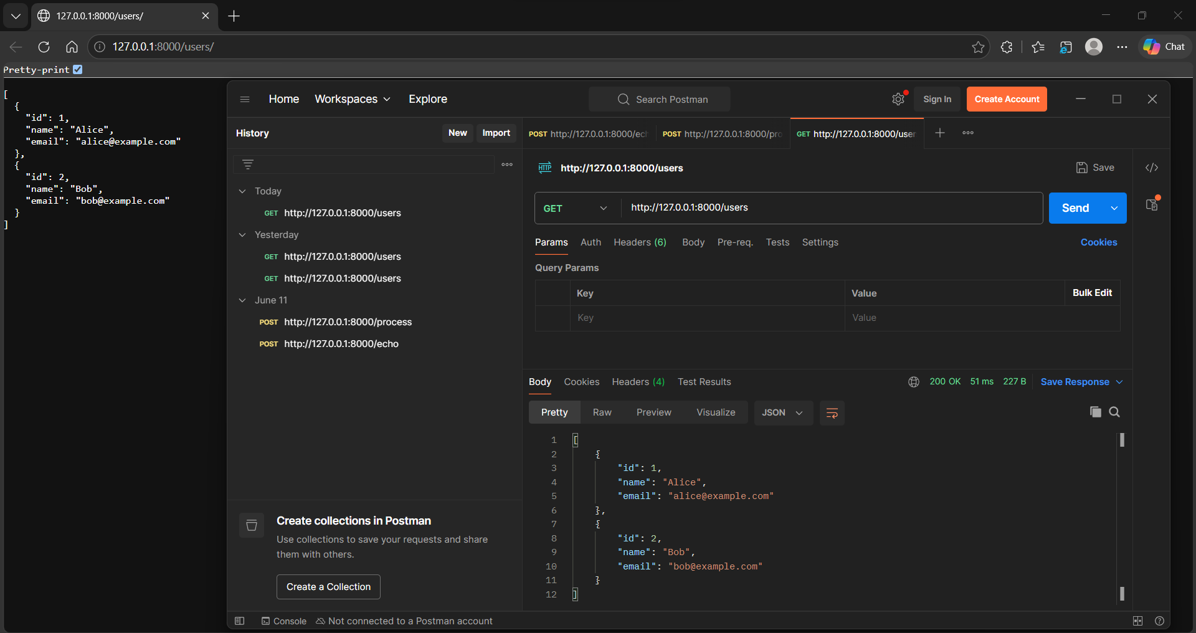The height and width of the screenshot is (633, 1196).
Task: Click the New button in History
Action: (x=458, y=133)
